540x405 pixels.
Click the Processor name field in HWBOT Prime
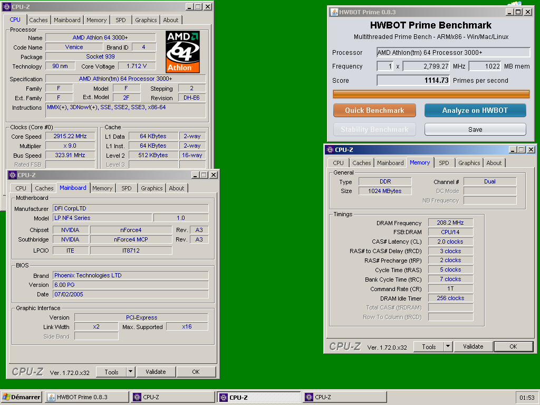pos(453,52)
